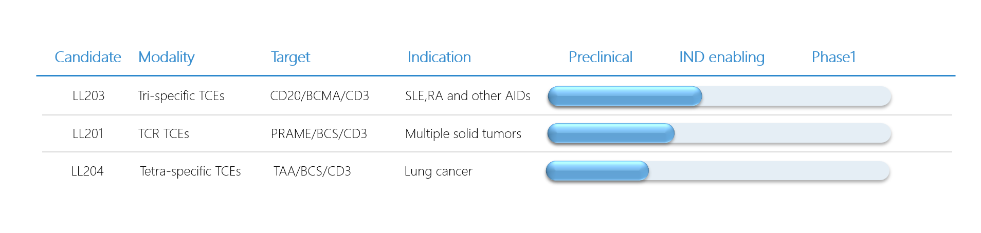Select the Lung cancer indication text
Screen dimensions: 981x233
click(438, 171)
